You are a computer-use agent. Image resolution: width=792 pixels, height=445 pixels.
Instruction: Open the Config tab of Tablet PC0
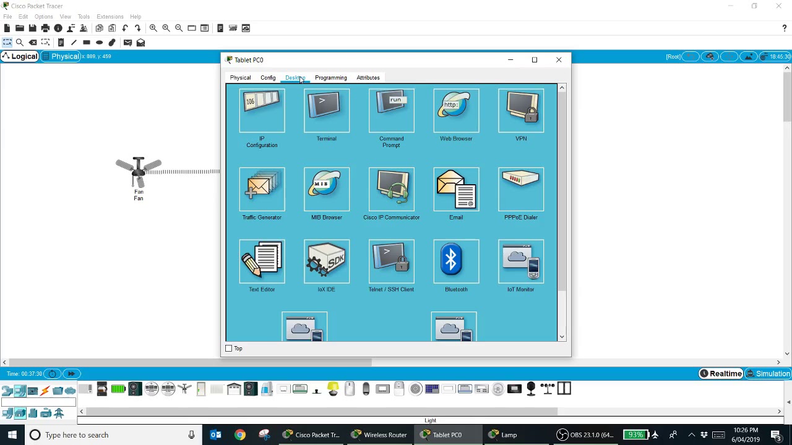pyautogui.click(x=268, y=78)
